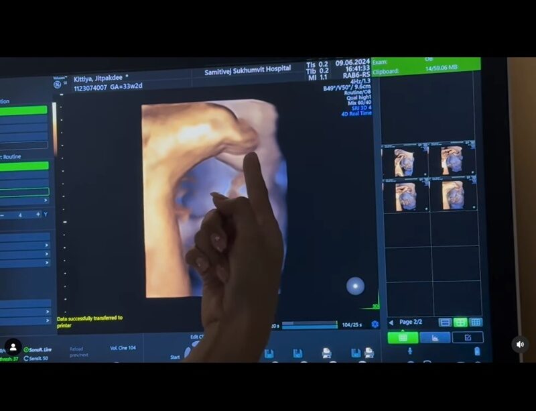The image size is (536, 411).
Task: Click the Sensit. 50 setting
Action: click(36, 358)
